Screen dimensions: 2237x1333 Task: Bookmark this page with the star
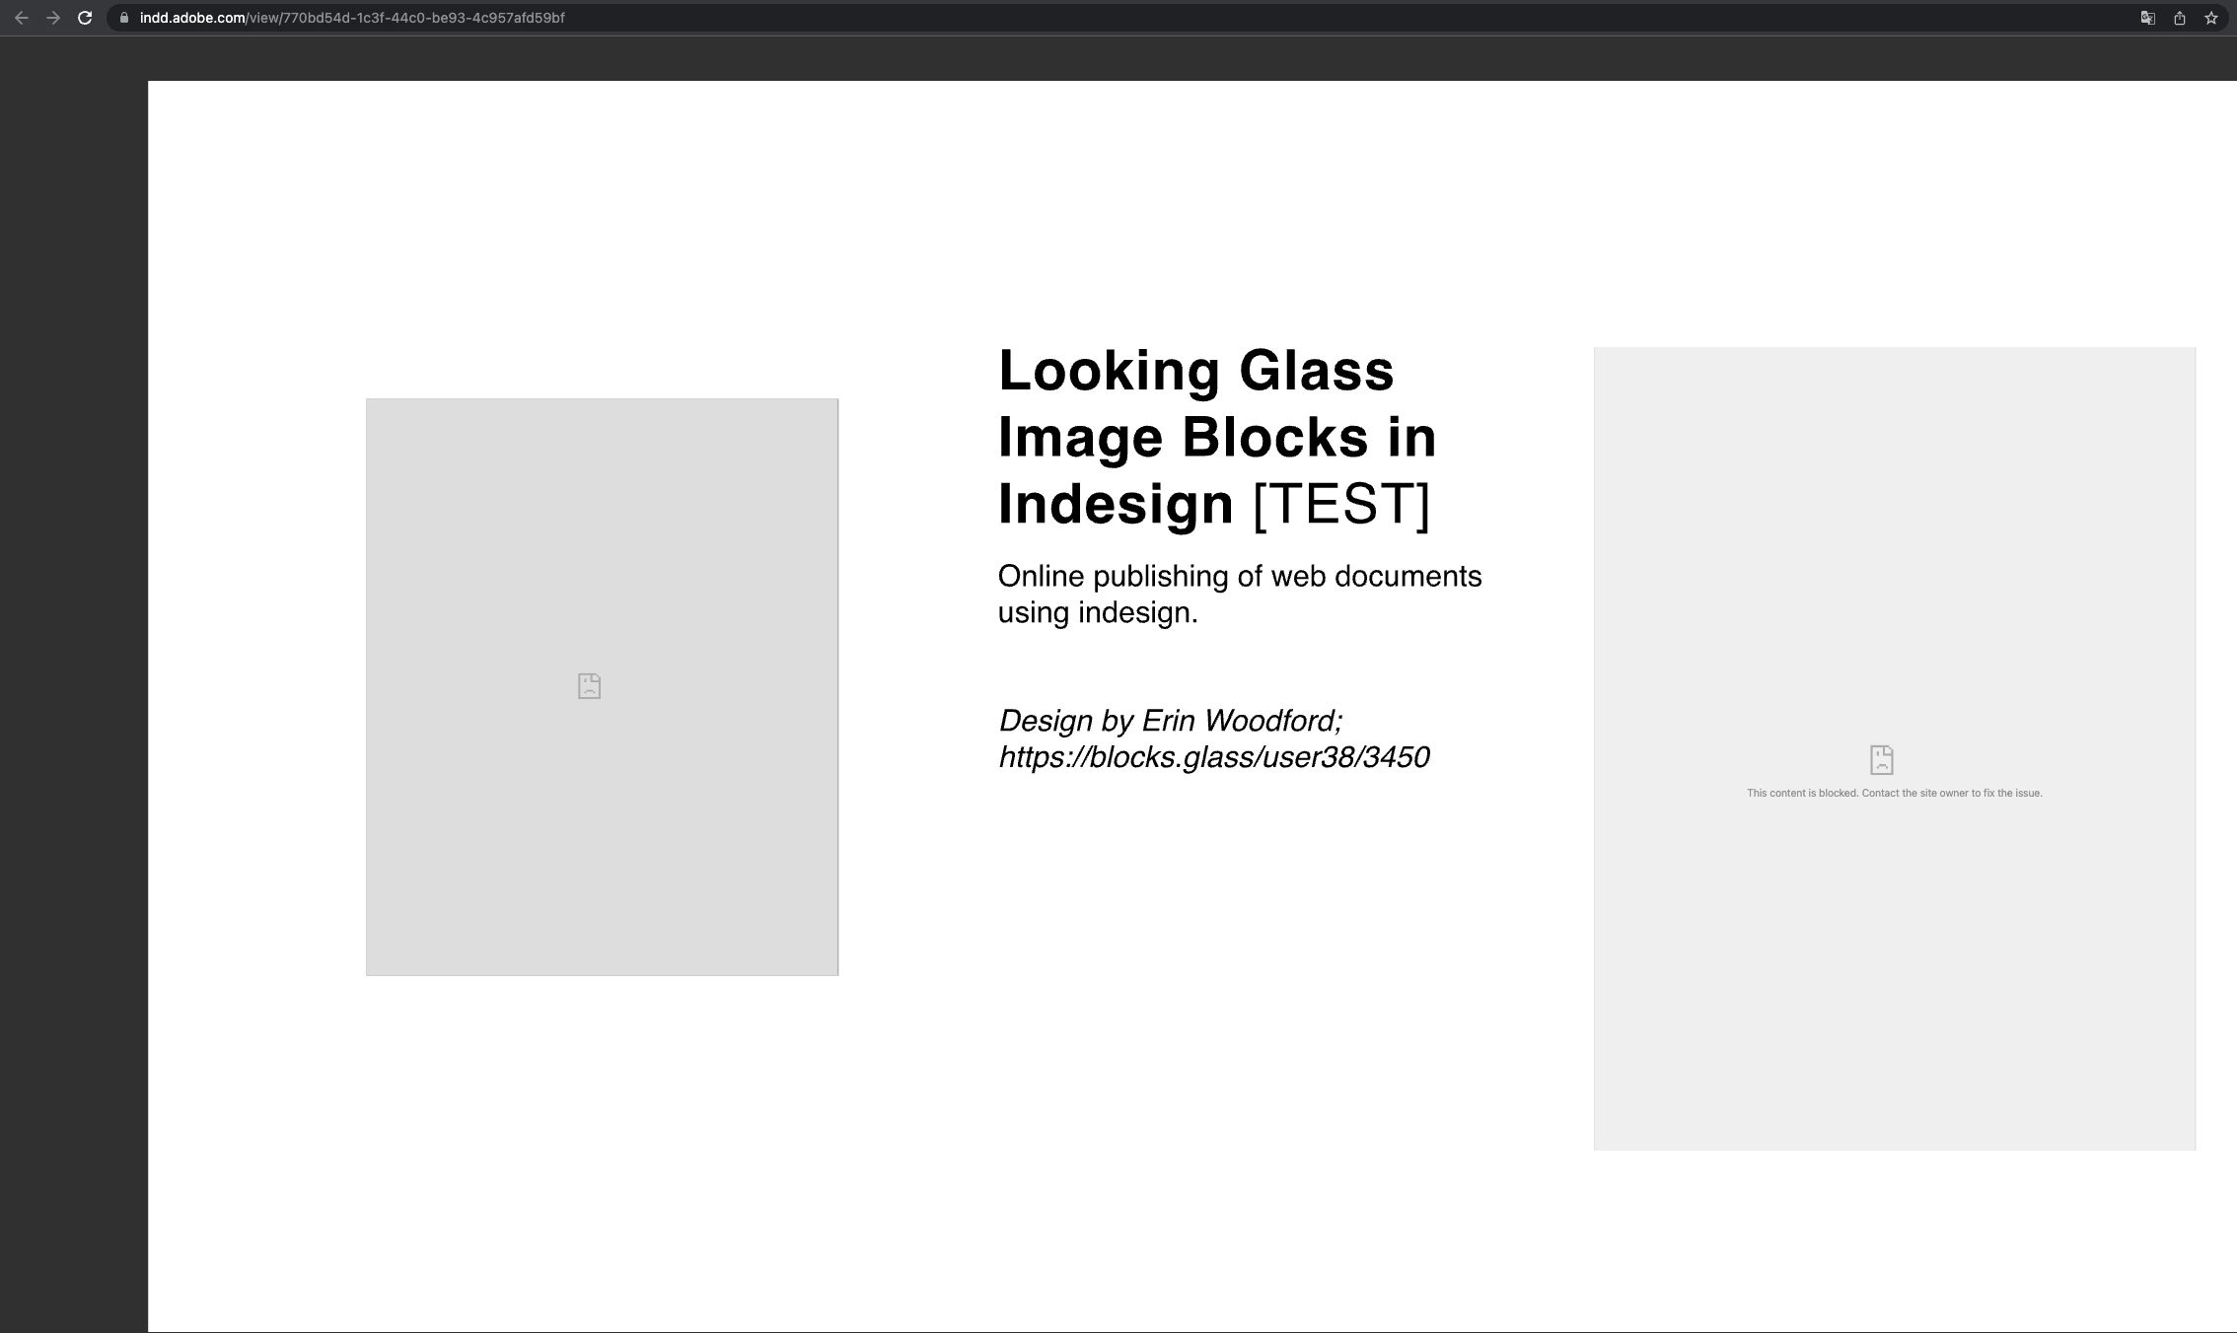pyautogui.click(x=2211, y=18)
